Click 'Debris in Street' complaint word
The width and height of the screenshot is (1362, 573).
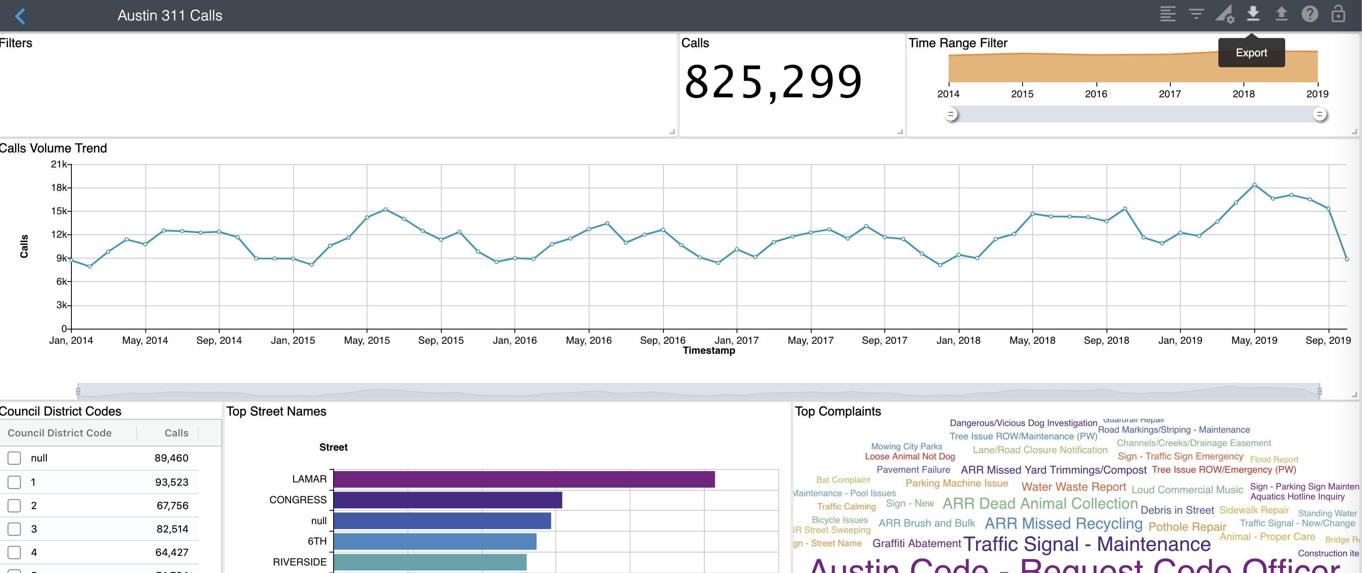1177,510
